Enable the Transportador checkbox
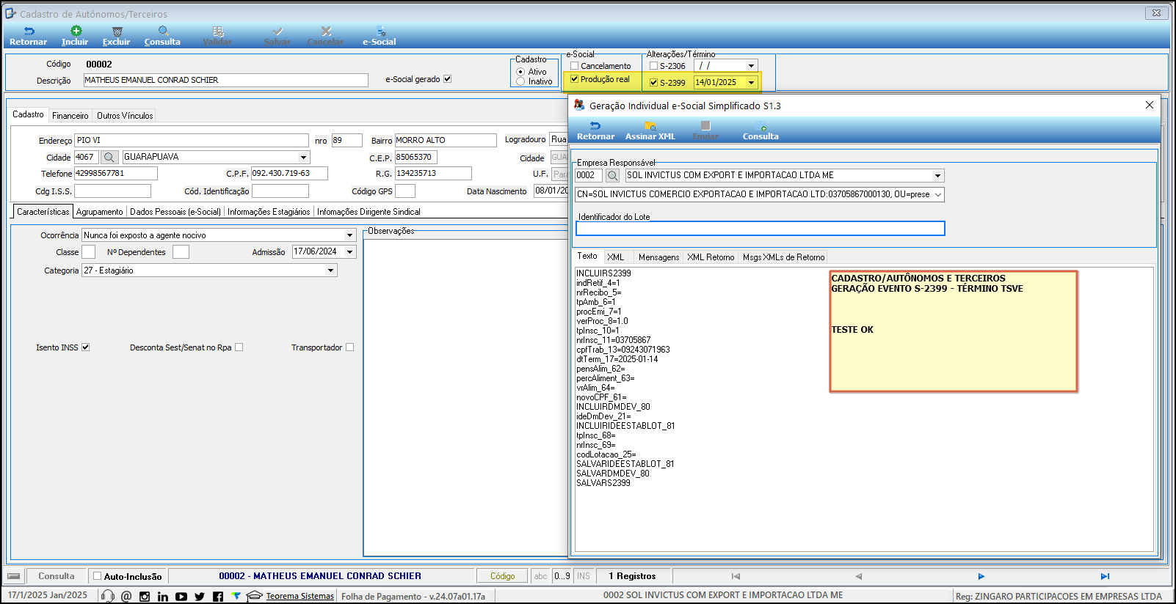 click(x=349, y=347)
